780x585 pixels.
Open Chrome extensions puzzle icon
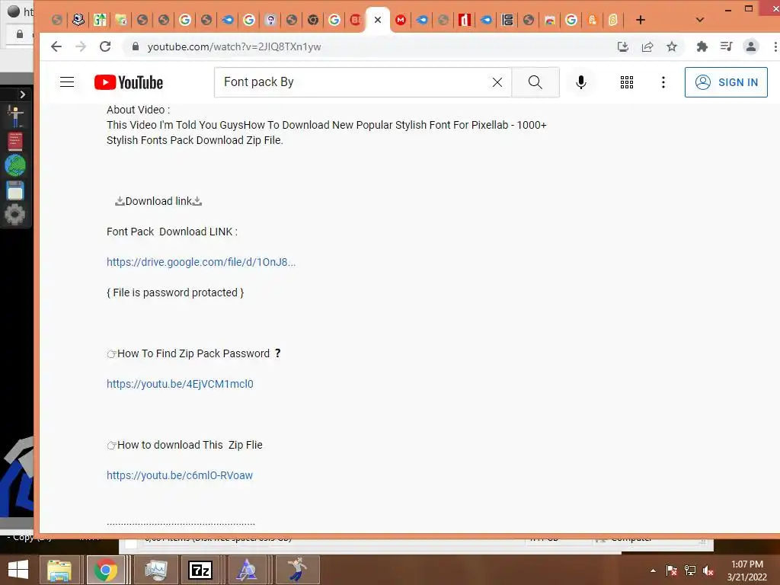point(702,46)
